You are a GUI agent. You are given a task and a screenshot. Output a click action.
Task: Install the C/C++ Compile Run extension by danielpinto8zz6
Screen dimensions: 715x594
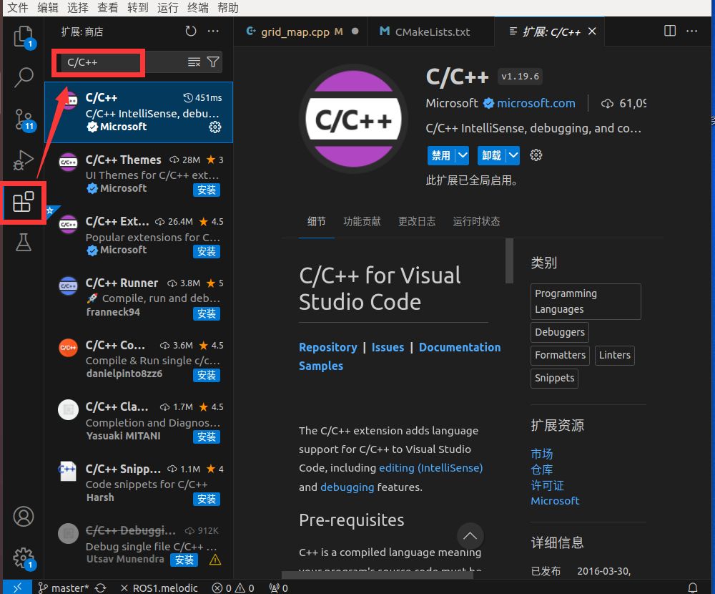point(206,375)
